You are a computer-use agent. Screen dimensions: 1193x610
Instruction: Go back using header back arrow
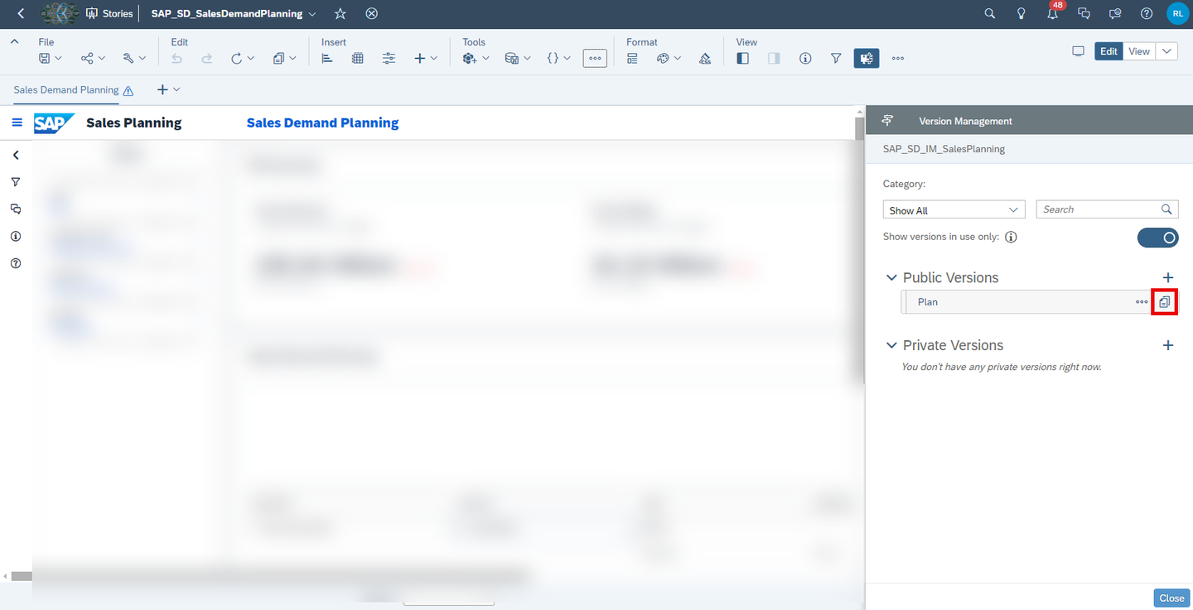point(21,13)
